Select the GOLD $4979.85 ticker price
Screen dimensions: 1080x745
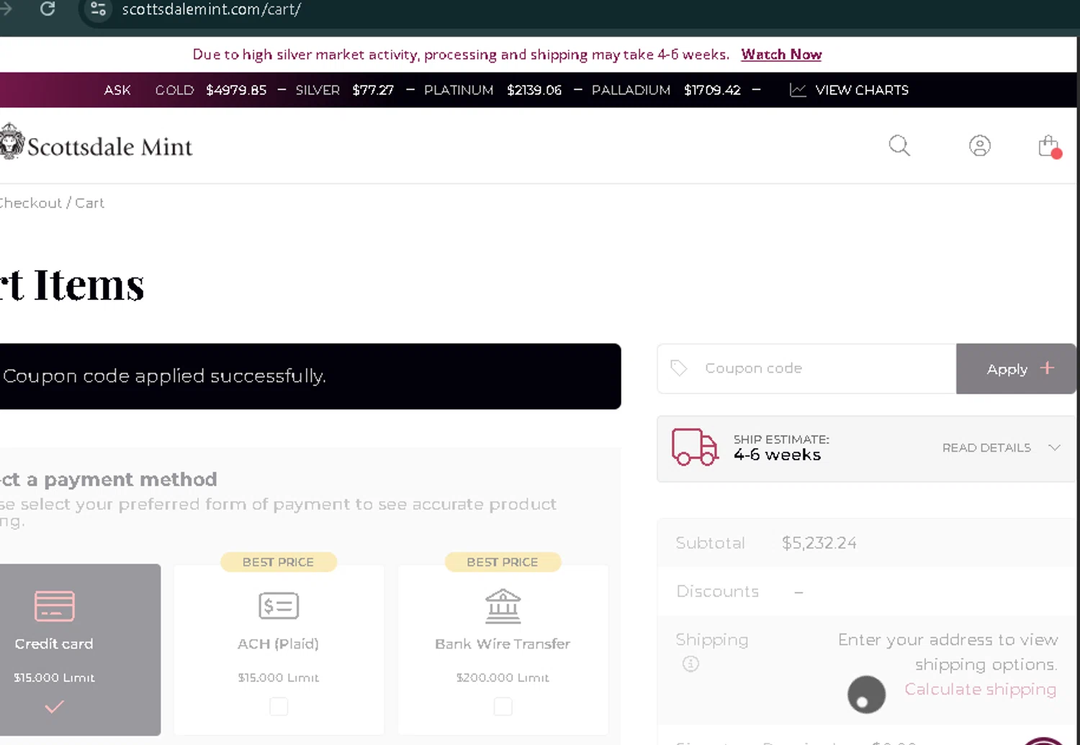[x=236, y=90]
